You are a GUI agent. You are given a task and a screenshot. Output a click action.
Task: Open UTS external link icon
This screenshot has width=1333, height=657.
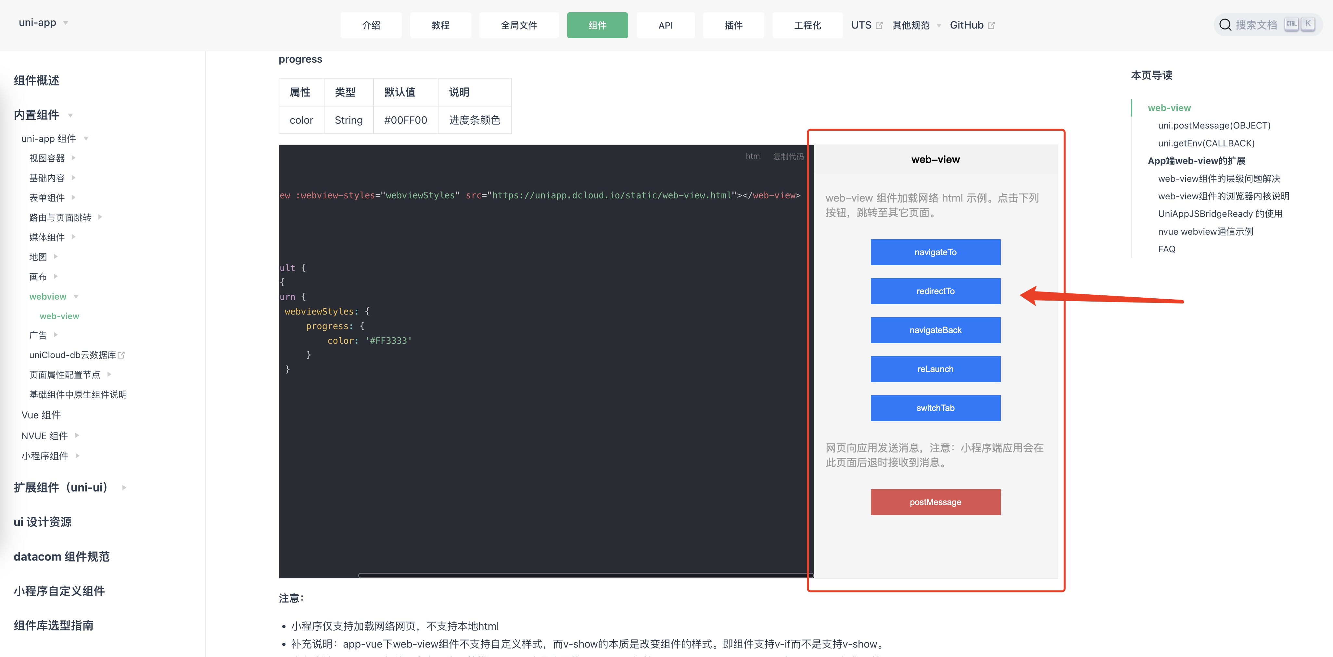click(879, 25)
